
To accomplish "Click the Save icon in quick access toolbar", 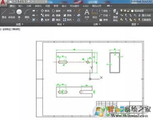I will [20, 2].
